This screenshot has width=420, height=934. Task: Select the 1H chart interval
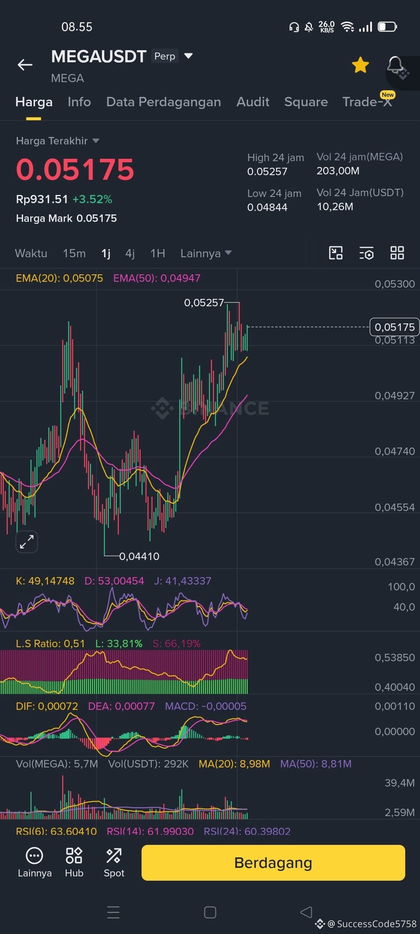(x=158, y=253)
